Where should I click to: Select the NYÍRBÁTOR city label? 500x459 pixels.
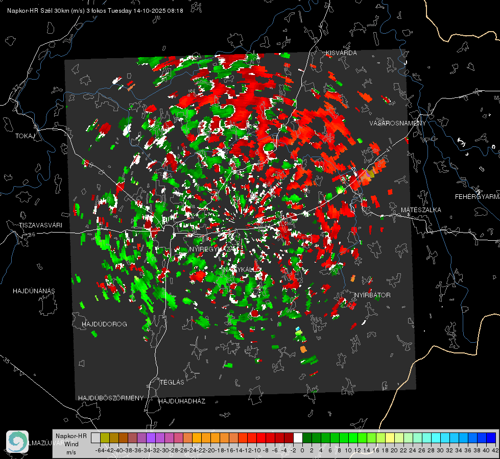point(372,295)
